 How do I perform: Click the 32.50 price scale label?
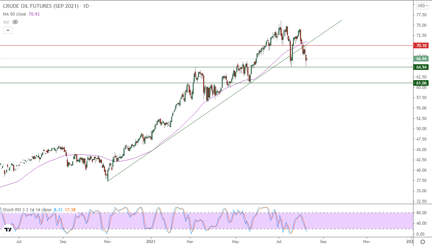pos(421,201)
